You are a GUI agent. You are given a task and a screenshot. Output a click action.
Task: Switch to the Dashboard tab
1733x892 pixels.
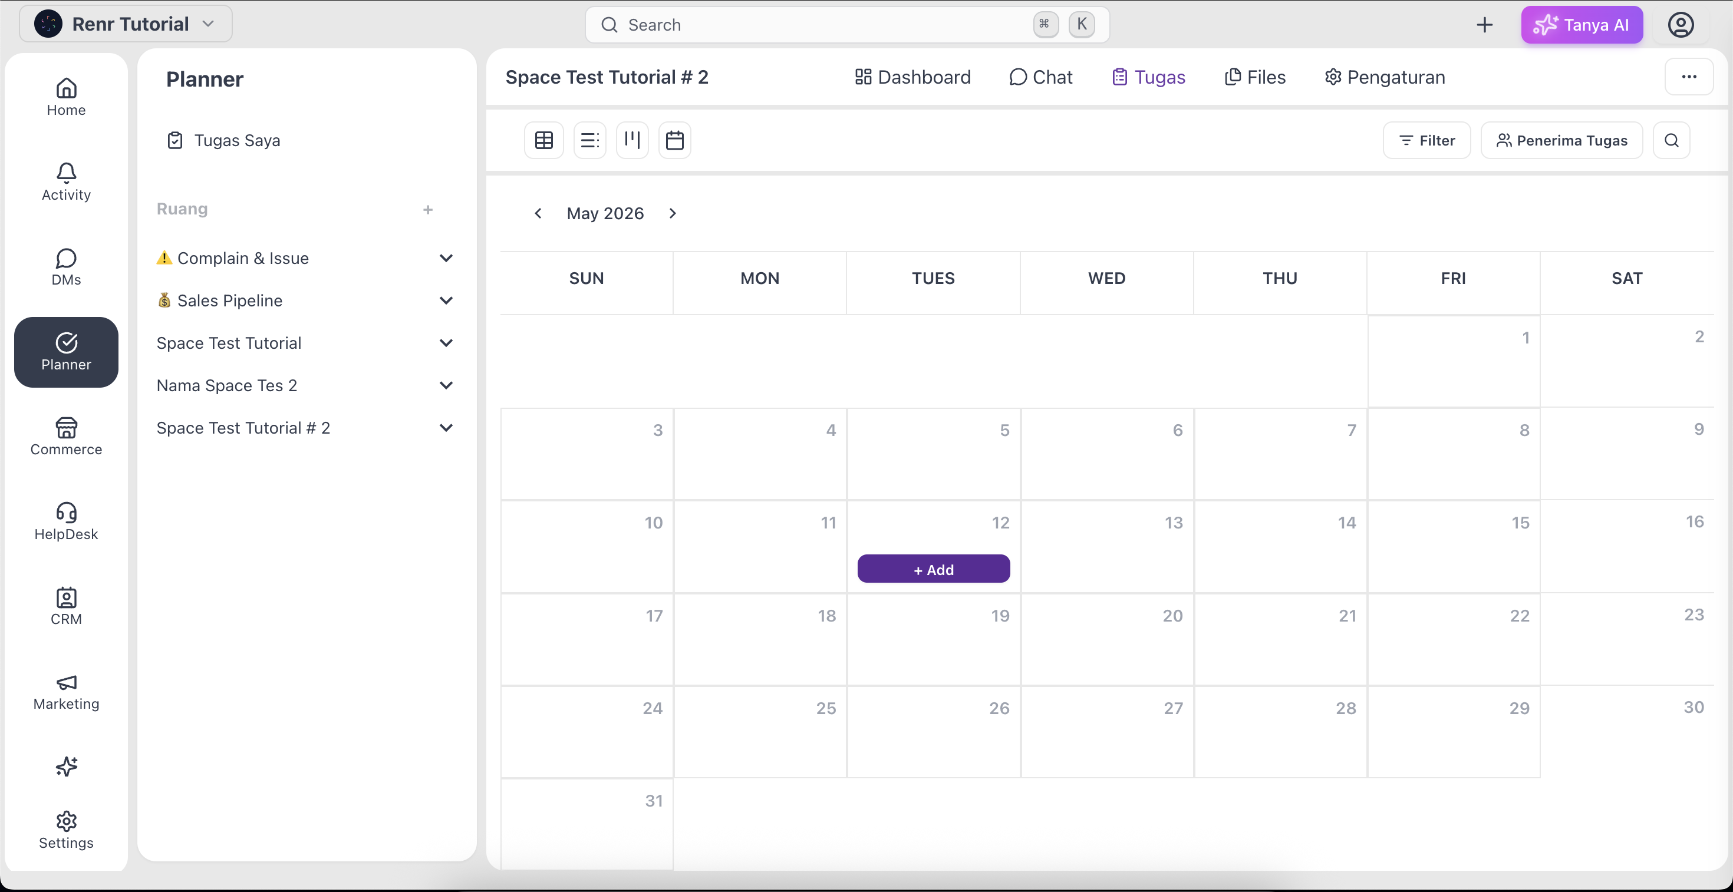click(912, 77)
